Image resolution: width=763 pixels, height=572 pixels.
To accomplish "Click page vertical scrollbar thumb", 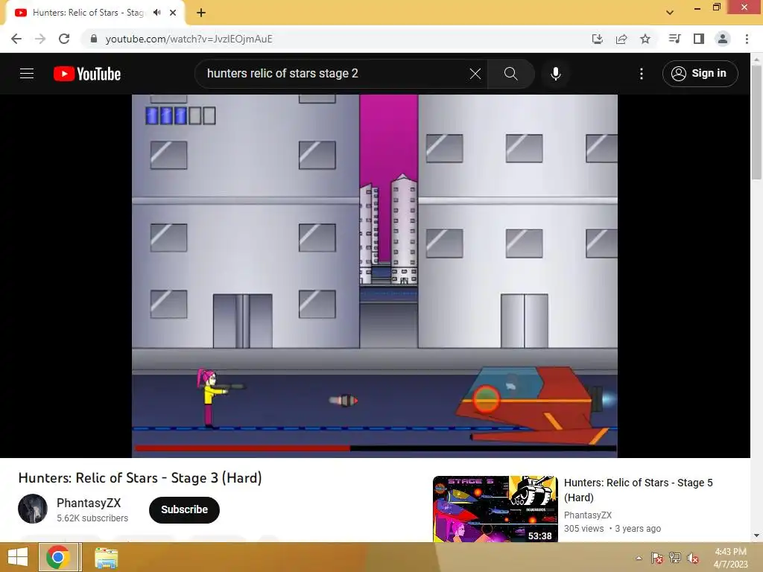I will click(x=756, y=121).
